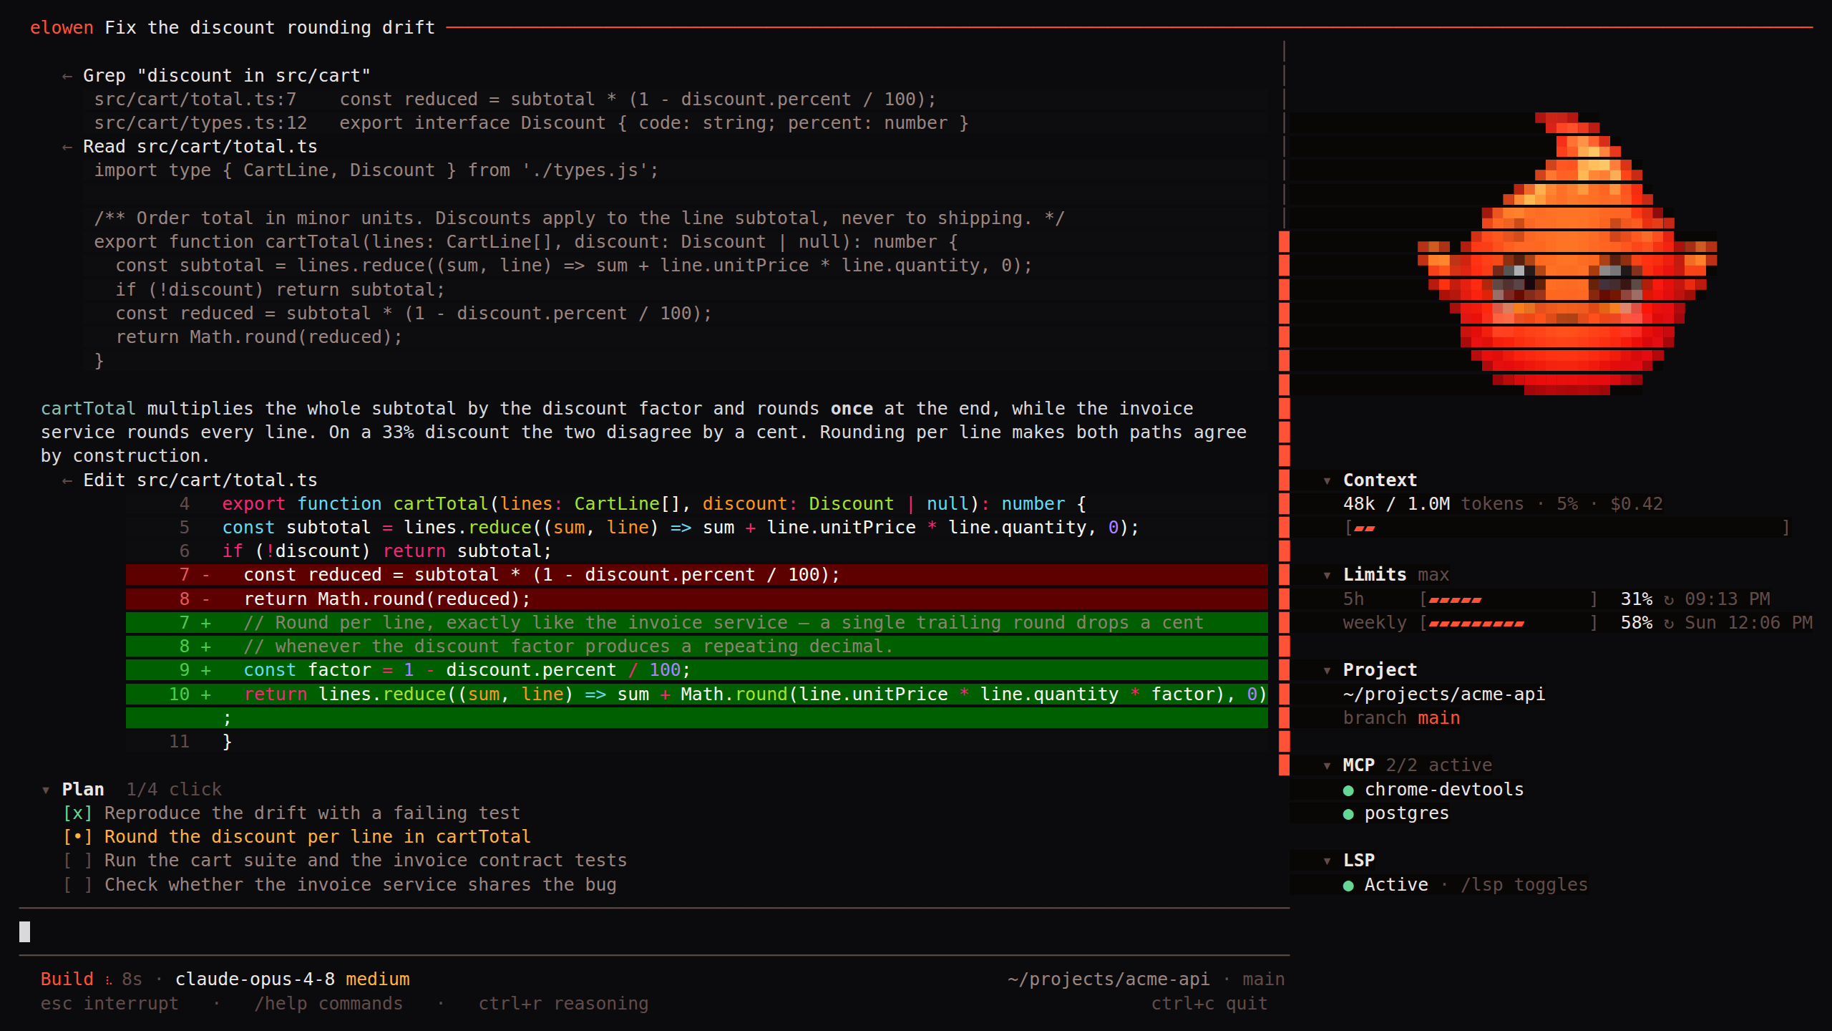The image size is (1832, 1031).
Task: Click the Edit tool call arrow icon
Action: 67,481
